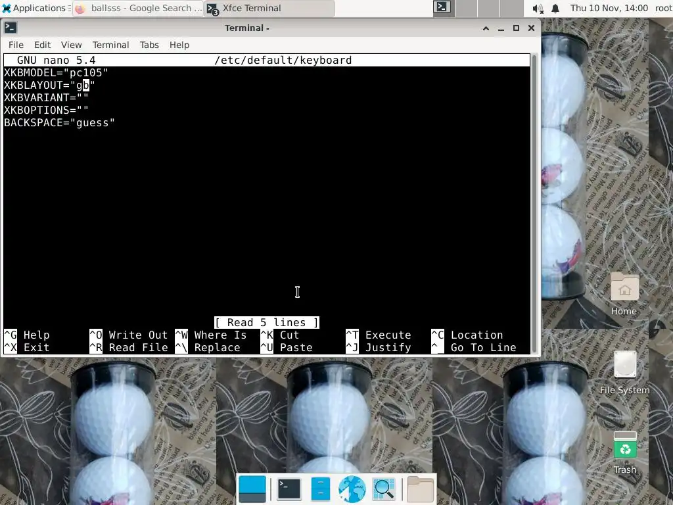The width and height of the screenshot is (673, 505).
Task: Click Show Desktop icon in bottom dock
Action: click(x=252, y=489)
